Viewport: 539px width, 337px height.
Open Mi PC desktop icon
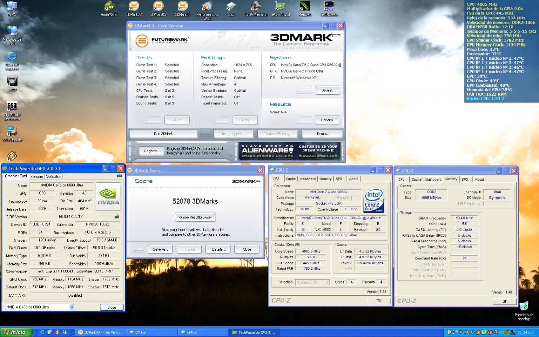12,9
